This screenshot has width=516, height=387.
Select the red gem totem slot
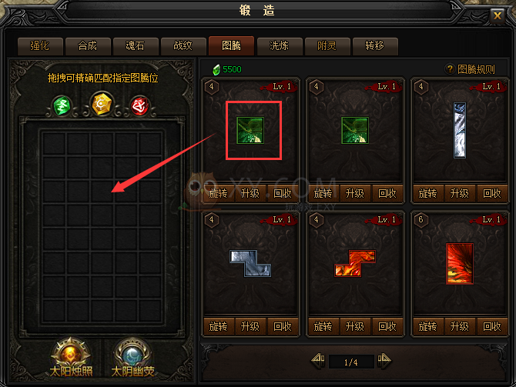click(140, 106)
